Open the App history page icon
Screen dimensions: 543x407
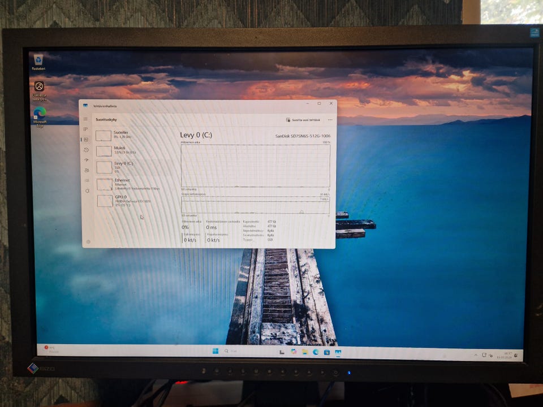click(86, 149)
